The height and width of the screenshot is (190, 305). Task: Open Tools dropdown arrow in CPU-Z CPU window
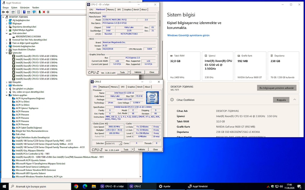[x=133, y=150]
